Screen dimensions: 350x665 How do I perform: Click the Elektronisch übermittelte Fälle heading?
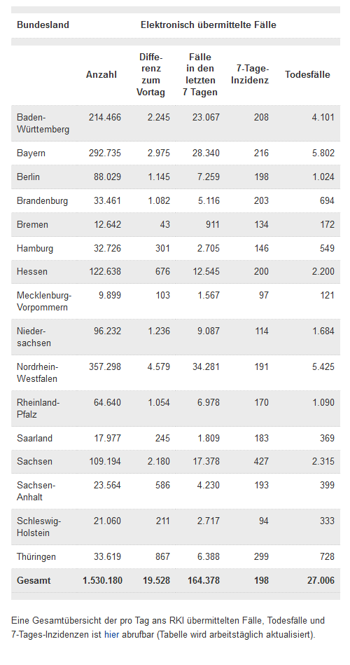[208, 25]
